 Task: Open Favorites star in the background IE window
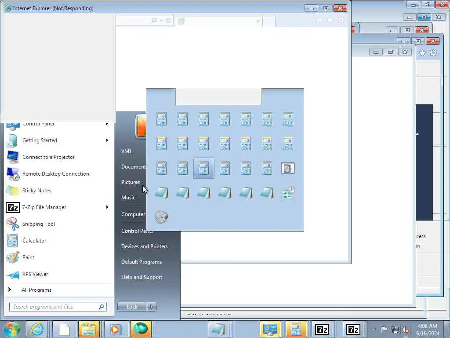pos(422,53)
